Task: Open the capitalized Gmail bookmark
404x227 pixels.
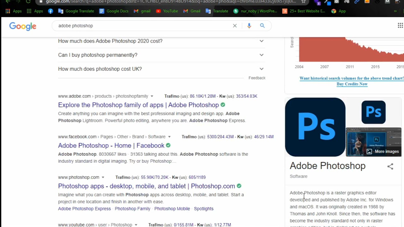Action: tap(192, 11)
